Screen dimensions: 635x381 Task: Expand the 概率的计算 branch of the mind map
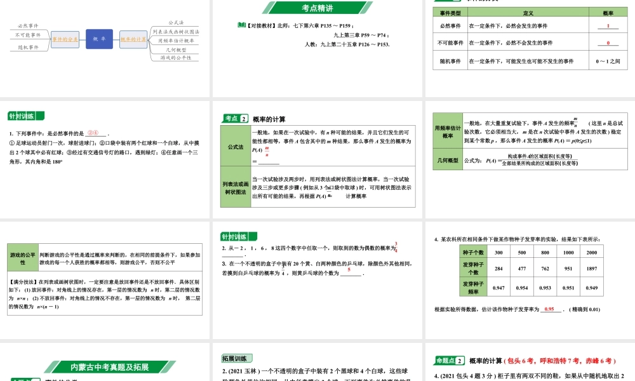[133, 39]
